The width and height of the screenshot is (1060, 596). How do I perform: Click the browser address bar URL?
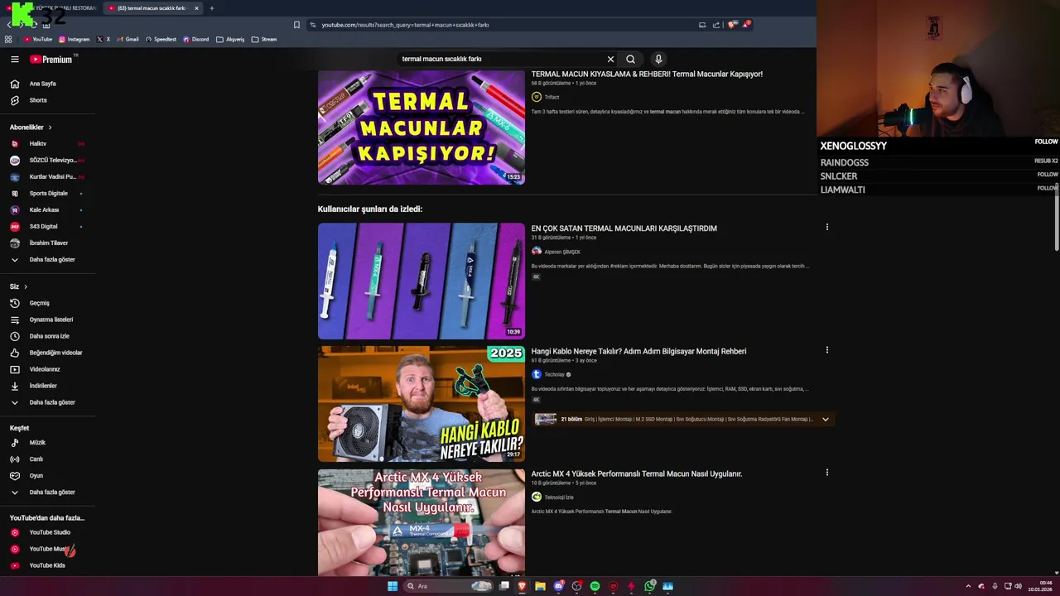click(405, 25)
